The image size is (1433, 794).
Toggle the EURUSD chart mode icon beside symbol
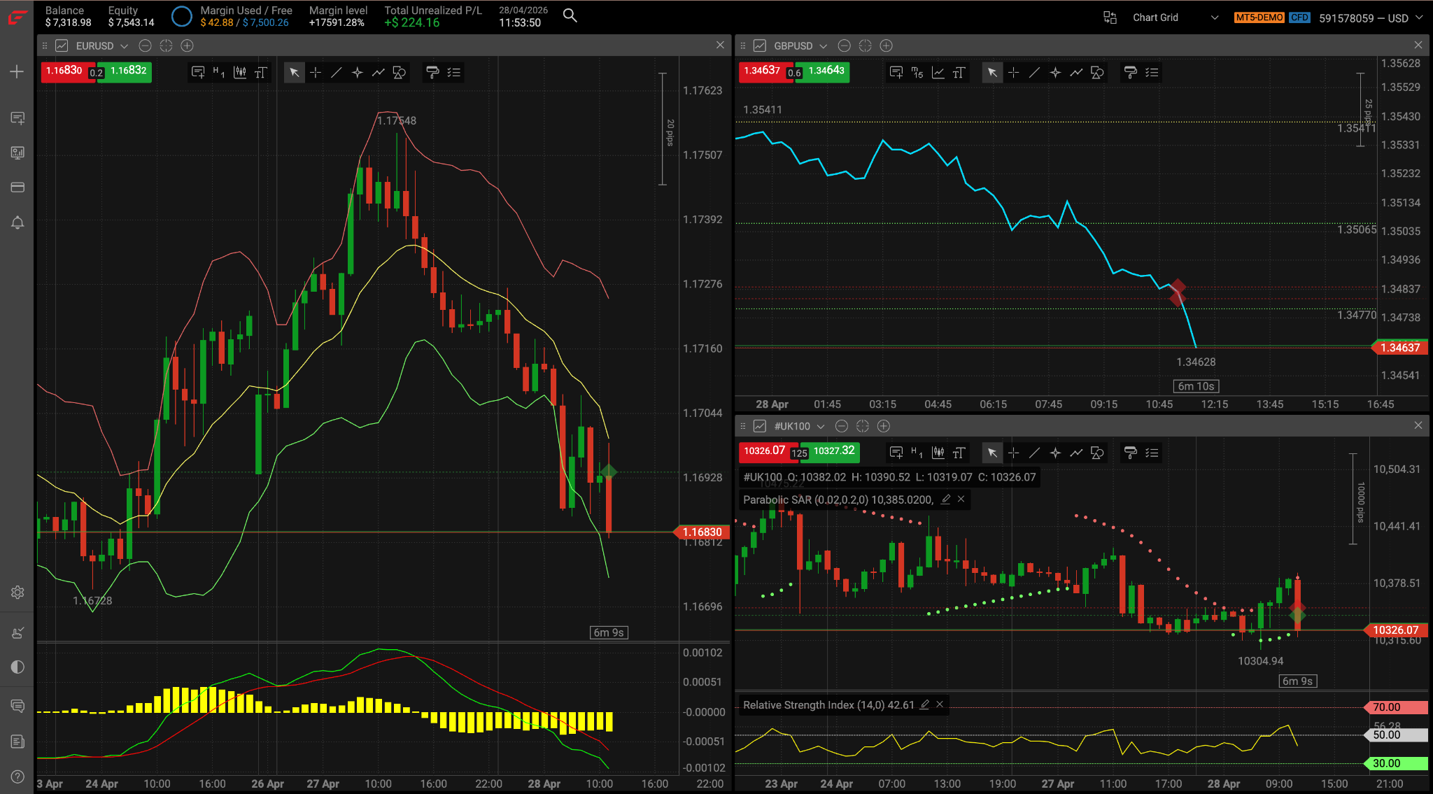(62, 45)
